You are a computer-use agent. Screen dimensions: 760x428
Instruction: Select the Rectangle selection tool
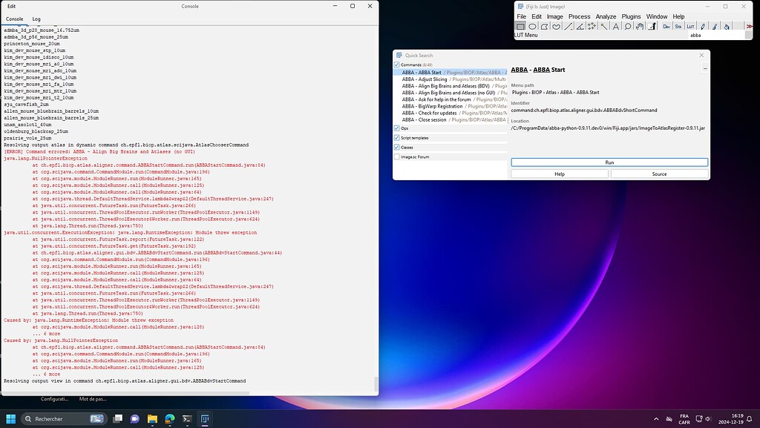(x=521, y=27)
